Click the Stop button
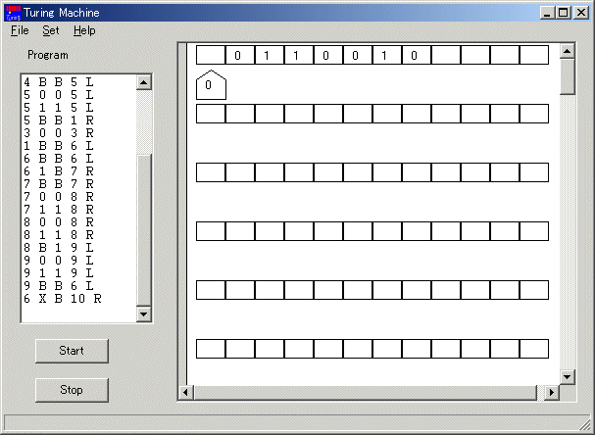 tap(72, 390)
